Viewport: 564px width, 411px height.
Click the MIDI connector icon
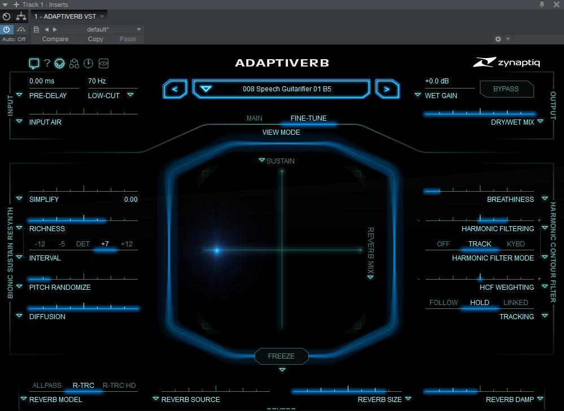(60, 64)
